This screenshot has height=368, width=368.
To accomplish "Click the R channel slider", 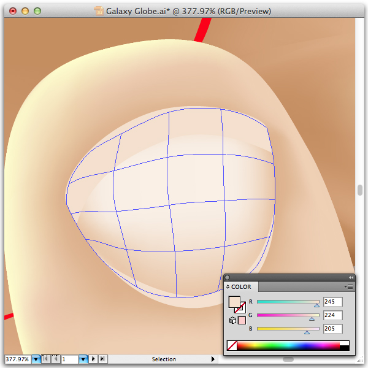I will [288, 302].
